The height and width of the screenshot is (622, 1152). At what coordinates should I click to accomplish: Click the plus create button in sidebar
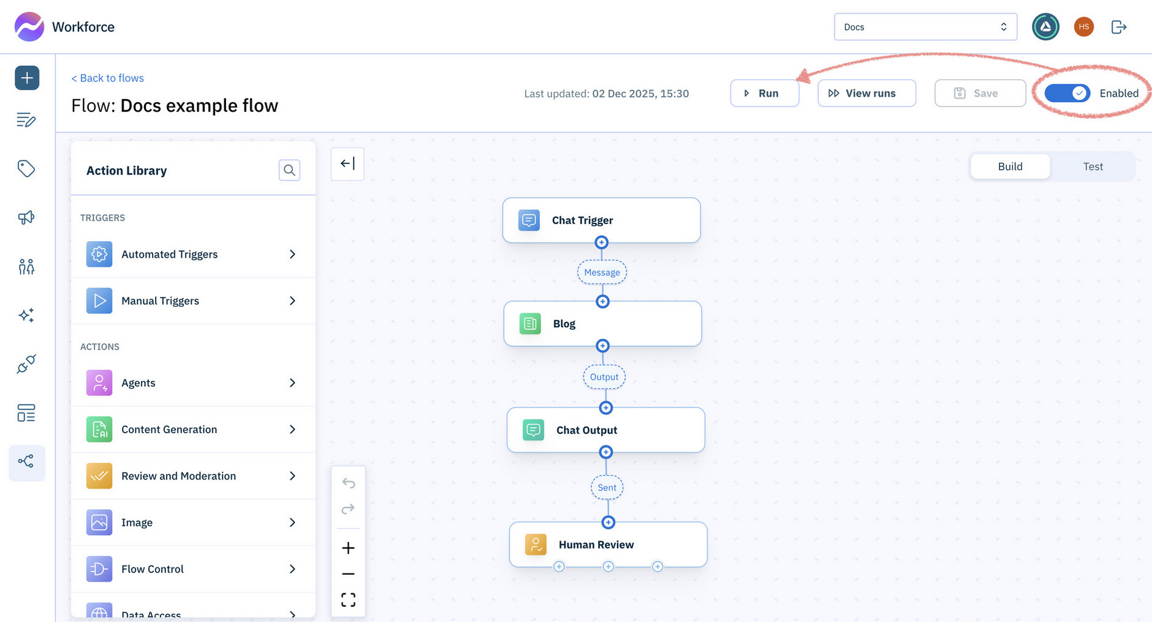point(27,78)
